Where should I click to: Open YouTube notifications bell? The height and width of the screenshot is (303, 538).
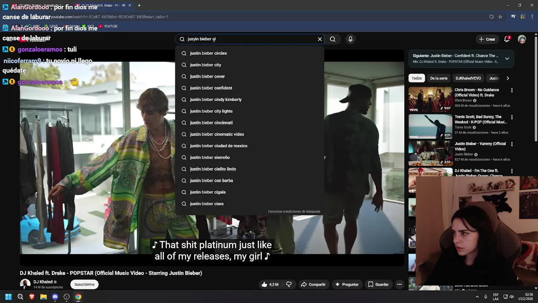(x=507, y=39)
